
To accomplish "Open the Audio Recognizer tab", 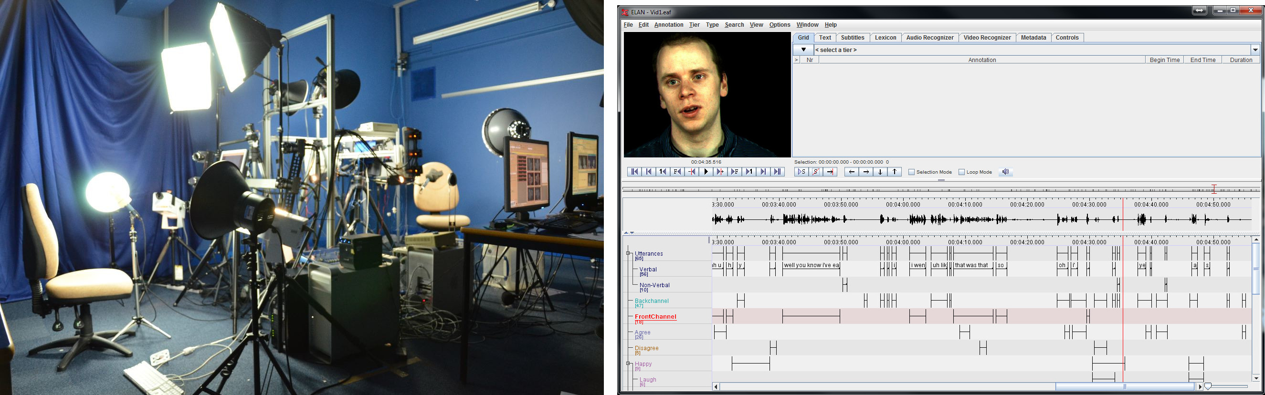I will click(x=929, y=38).
